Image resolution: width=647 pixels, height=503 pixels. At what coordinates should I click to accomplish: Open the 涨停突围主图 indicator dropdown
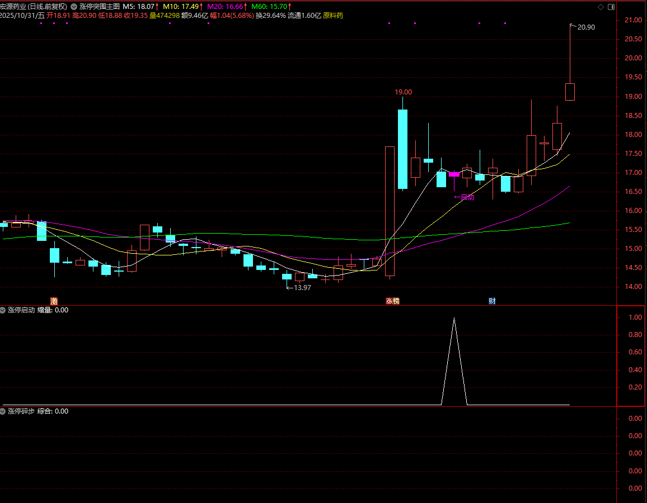tap(74, 7)
